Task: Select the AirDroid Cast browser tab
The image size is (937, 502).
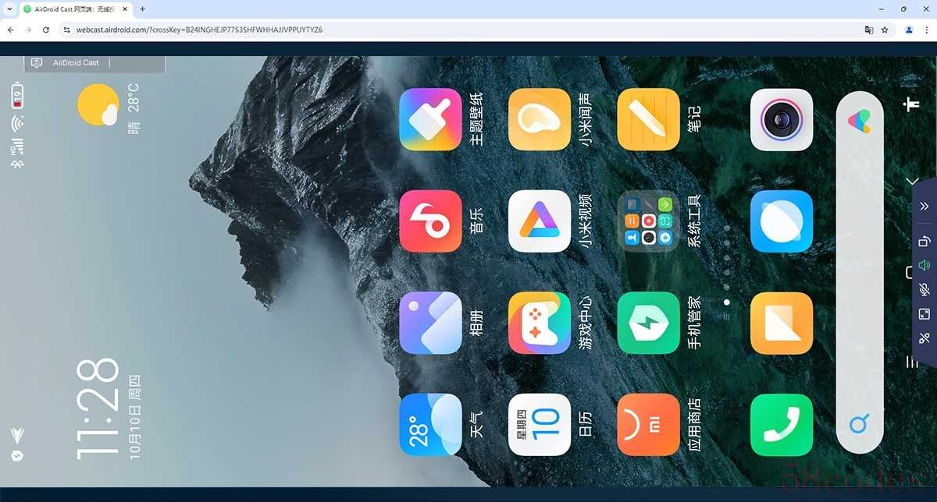Action: 77,9
